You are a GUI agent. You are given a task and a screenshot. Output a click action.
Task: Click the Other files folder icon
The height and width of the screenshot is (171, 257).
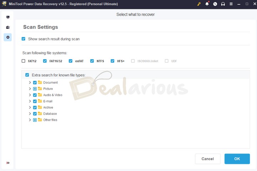[x=40, y=120]
